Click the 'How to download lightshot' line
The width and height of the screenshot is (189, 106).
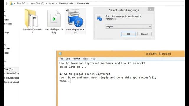102,63
